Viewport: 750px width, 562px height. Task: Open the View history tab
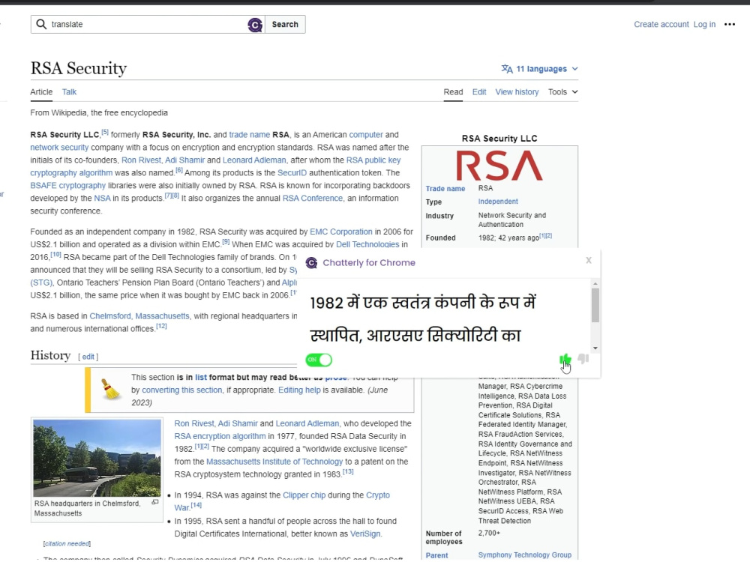point(517,91)
